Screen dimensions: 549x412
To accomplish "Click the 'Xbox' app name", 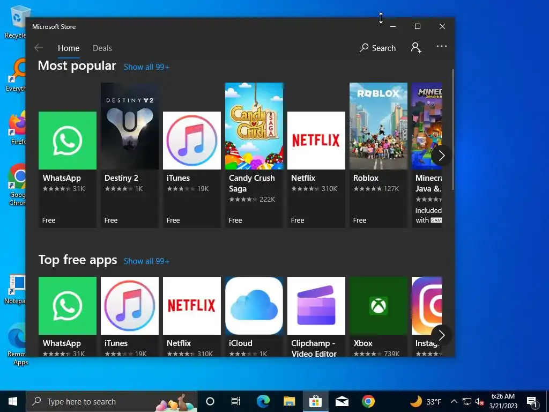I will [363, 343].
